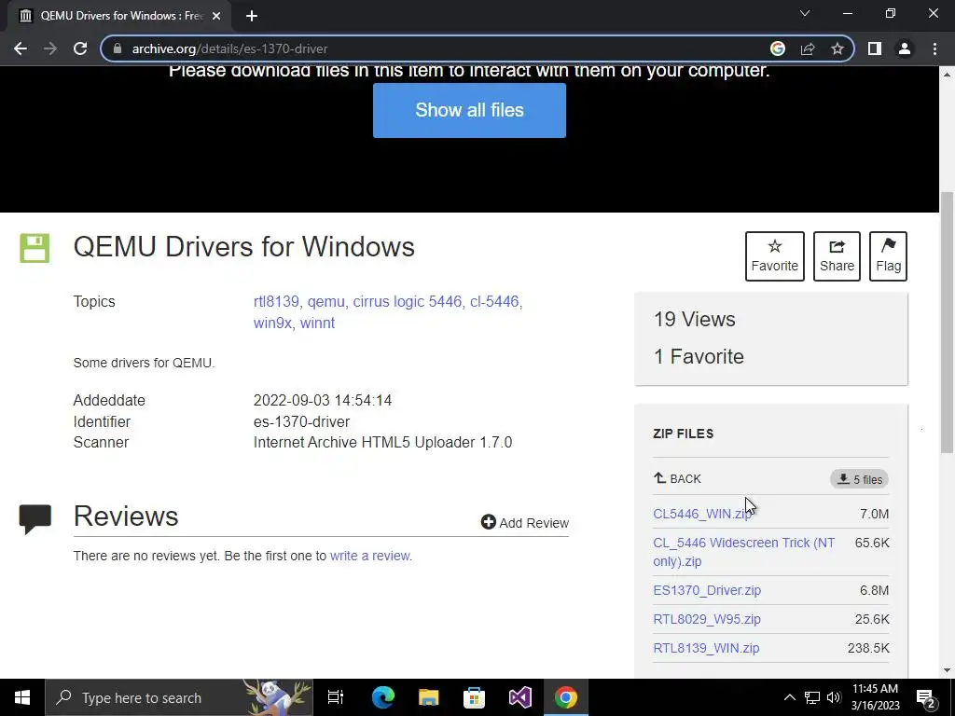This screenshot has width=955, height=716.
Task: Open the cirrus logic 5446 topic
Action: click(x=407, y=302)
